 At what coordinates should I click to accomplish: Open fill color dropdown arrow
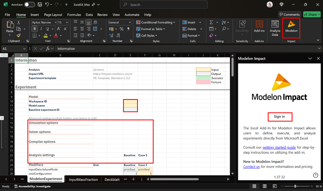pos(50,35)
